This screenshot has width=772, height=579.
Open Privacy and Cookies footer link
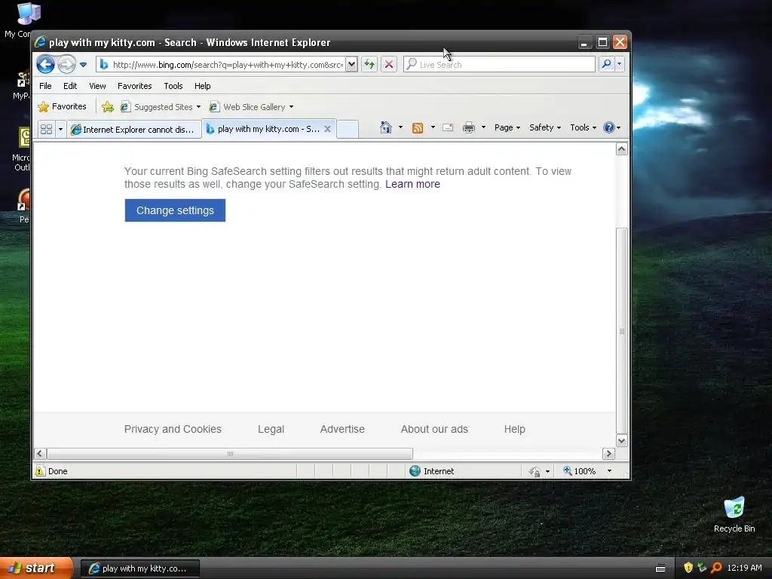[173, 429]
